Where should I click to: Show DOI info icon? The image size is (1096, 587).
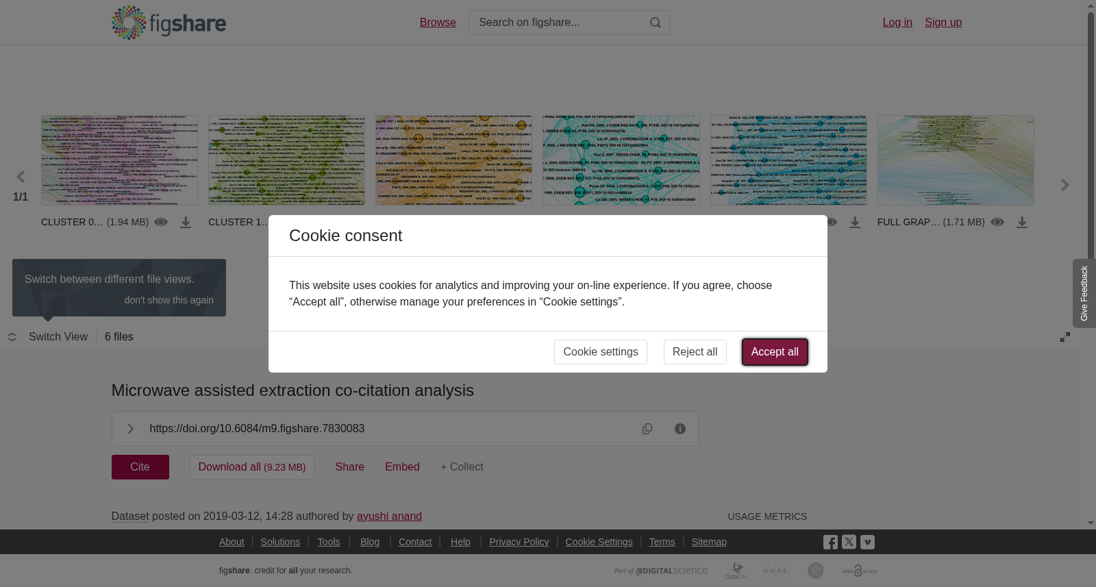[680, 429]
